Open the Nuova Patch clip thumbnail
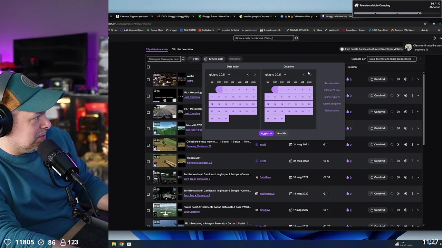Image resolution: width=442 pixels, height=248 pixels. 165,210
